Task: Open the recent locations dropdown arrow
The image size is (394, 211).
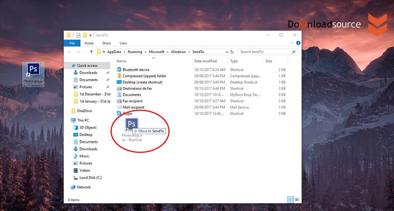Action: tap(85, 52)
